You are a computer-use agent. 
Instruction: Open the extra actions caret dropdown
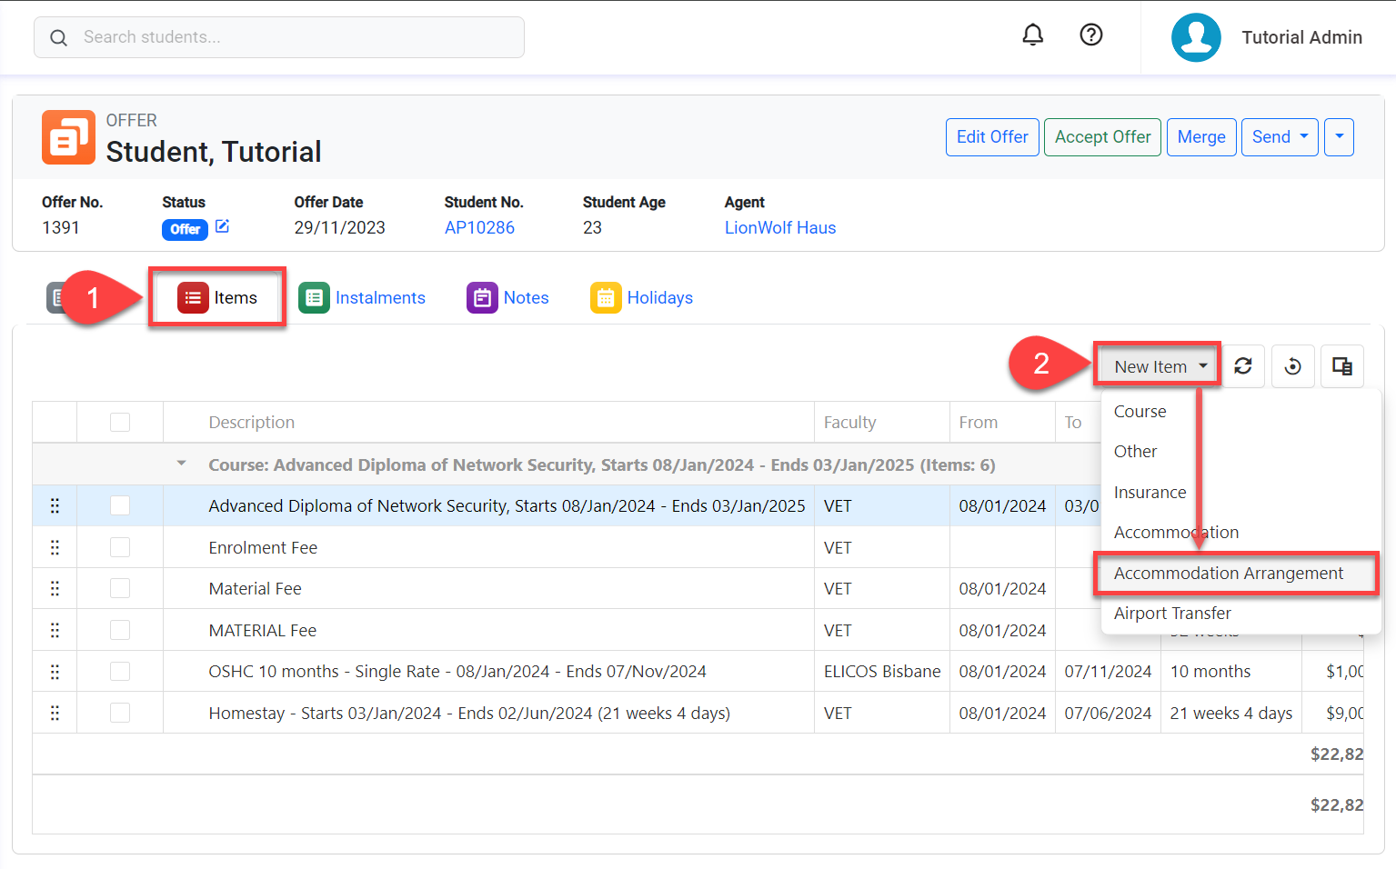(1339, 136)
